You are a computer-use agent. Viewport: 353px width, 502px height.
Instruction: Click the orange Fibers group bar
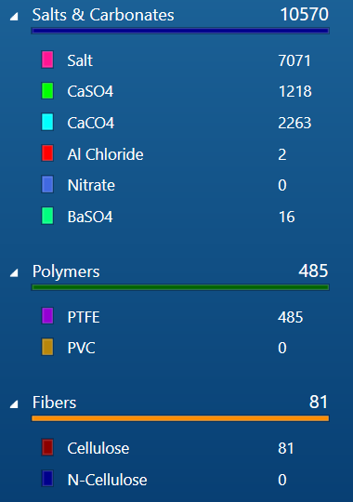[180, 418]
